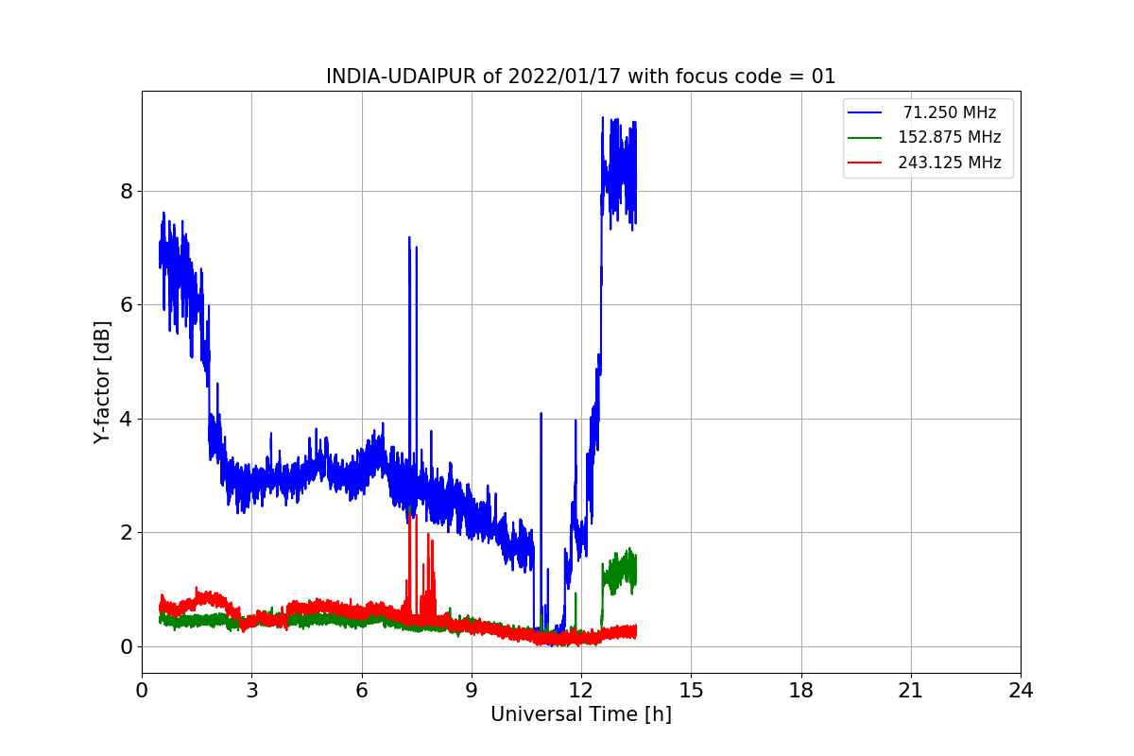Click x-axis tick label 0
This screenshot has width=1134, height=756.
coord(142,691)
